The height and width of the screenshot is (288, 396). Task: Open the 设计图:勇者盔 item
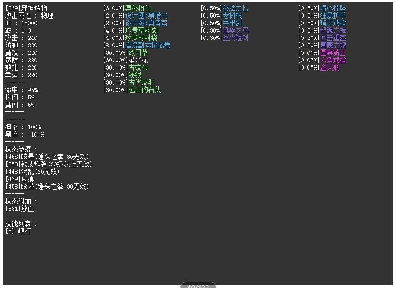click(146, 23)
